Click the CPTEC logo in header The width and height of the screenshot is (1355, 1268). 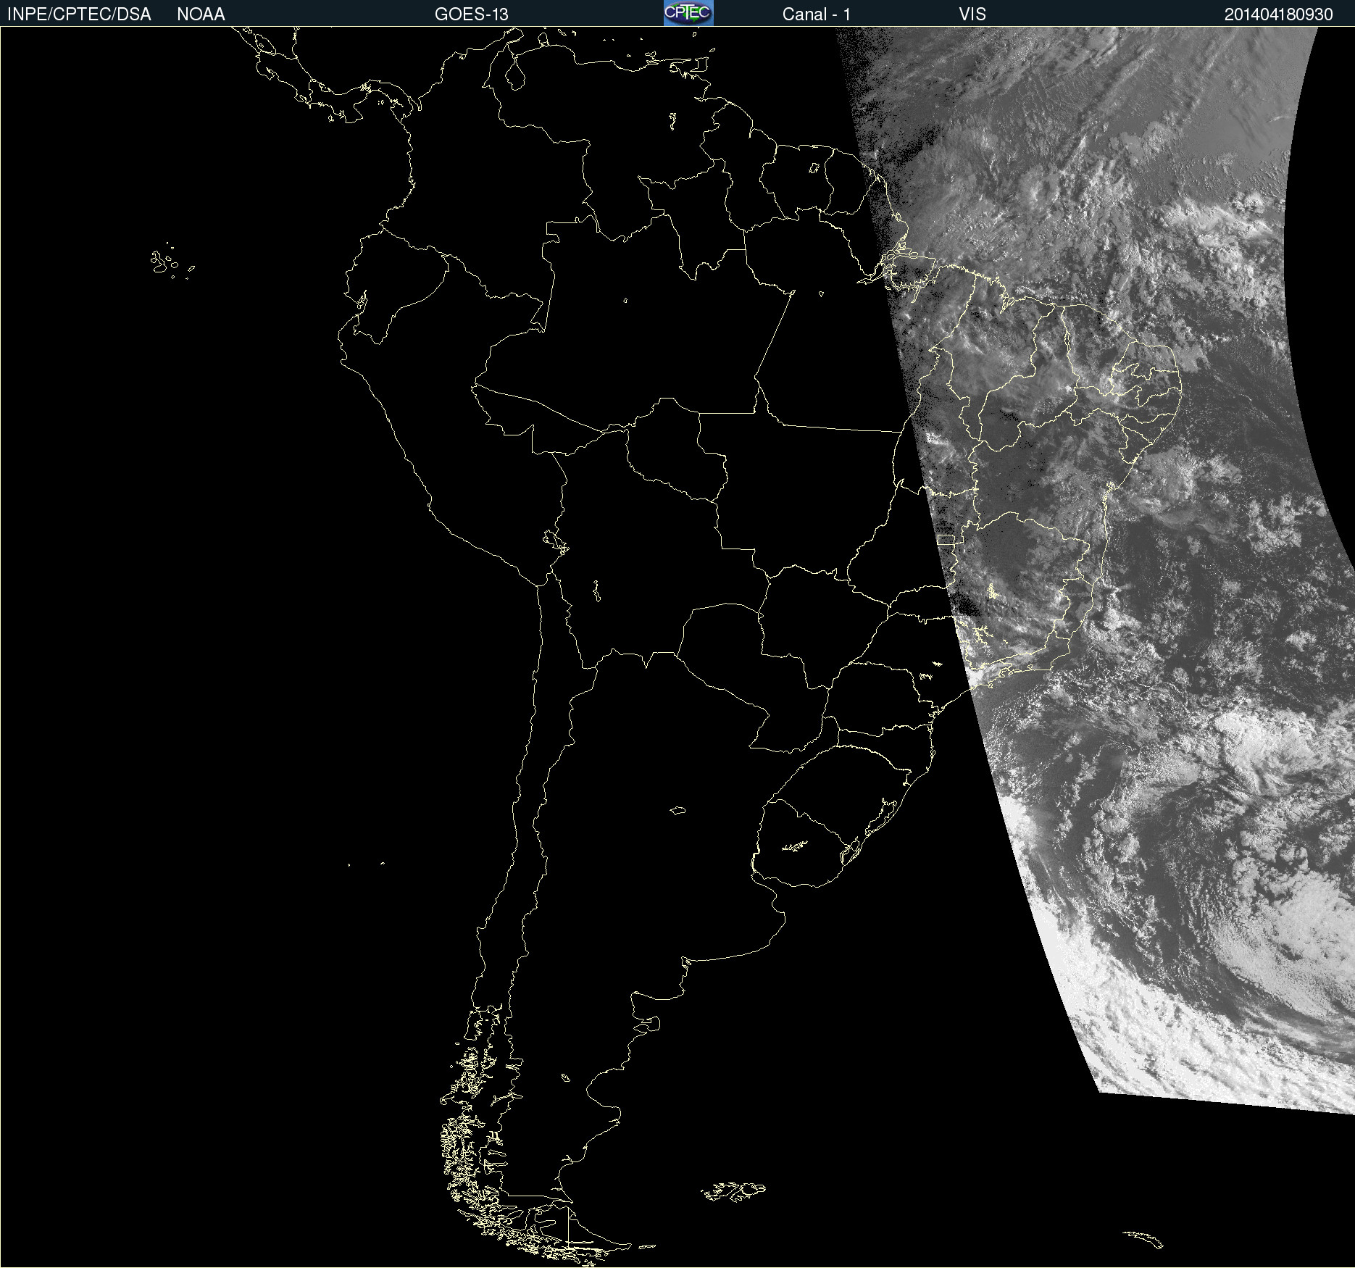[x=688, y=13]
